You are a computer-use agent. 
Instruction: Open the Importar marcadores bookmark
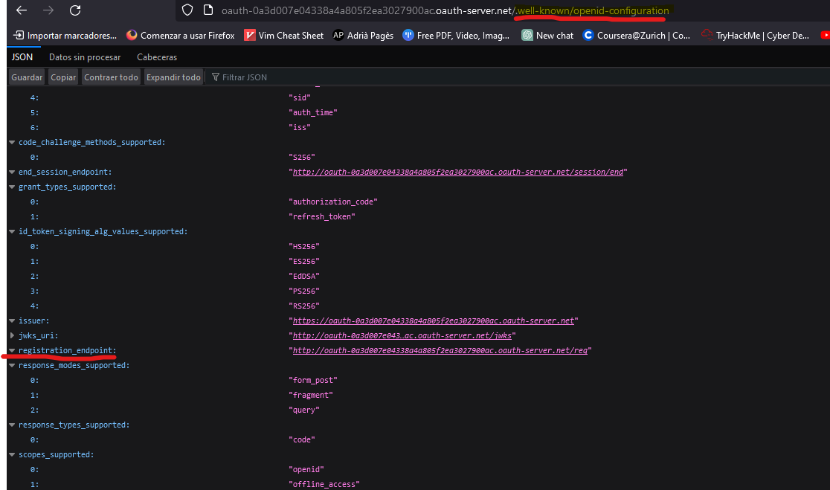pos(65,36)
